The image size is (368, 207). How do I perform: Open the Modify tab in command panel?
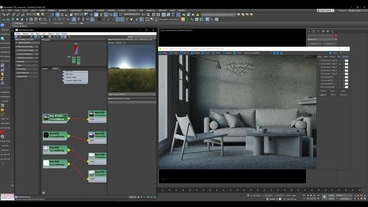[x=314, y=31]
